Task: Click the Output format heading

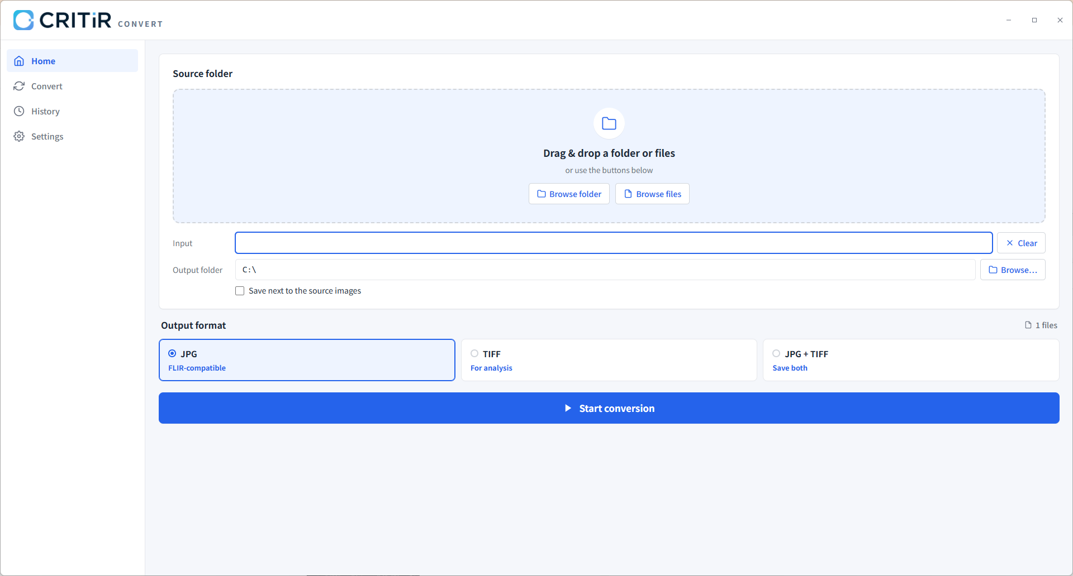Action: 193,325
